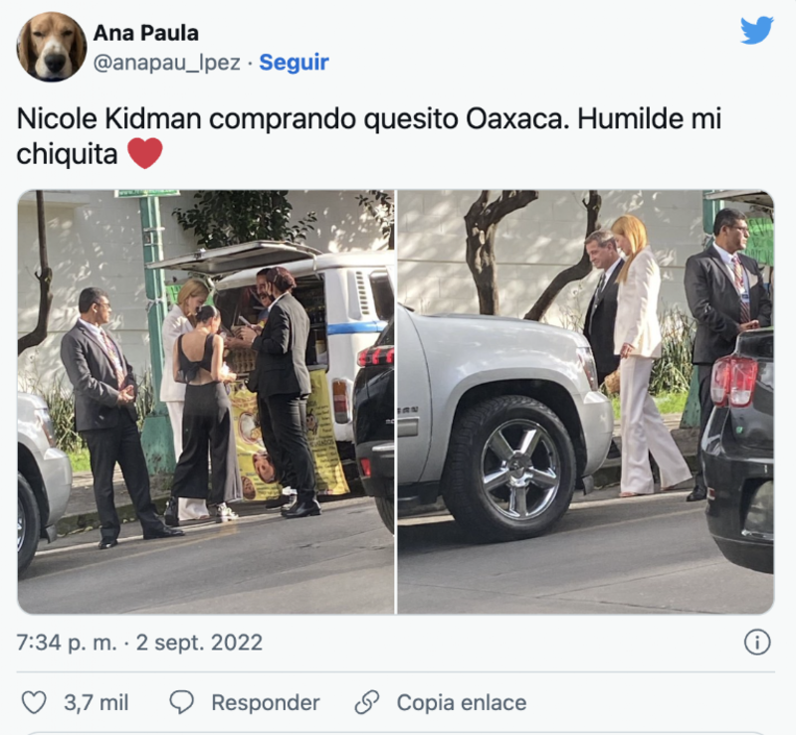Open the right photo with silver SUV
Image resolution: width=796 pixels, height=735 pixels.
(x=585, y=402)
